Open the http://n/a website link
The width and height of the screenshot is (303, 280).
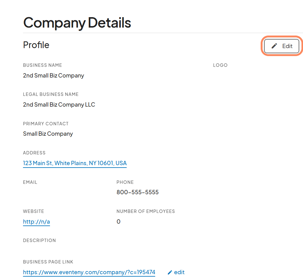click(36, 221)
